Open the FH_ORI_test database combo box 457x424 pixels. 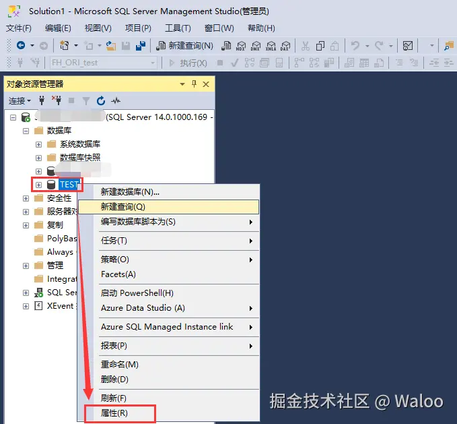tap(104, 63)
